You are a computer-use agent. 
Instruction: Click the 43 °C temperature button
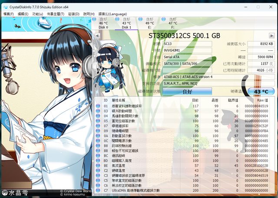tap(261, 92)
